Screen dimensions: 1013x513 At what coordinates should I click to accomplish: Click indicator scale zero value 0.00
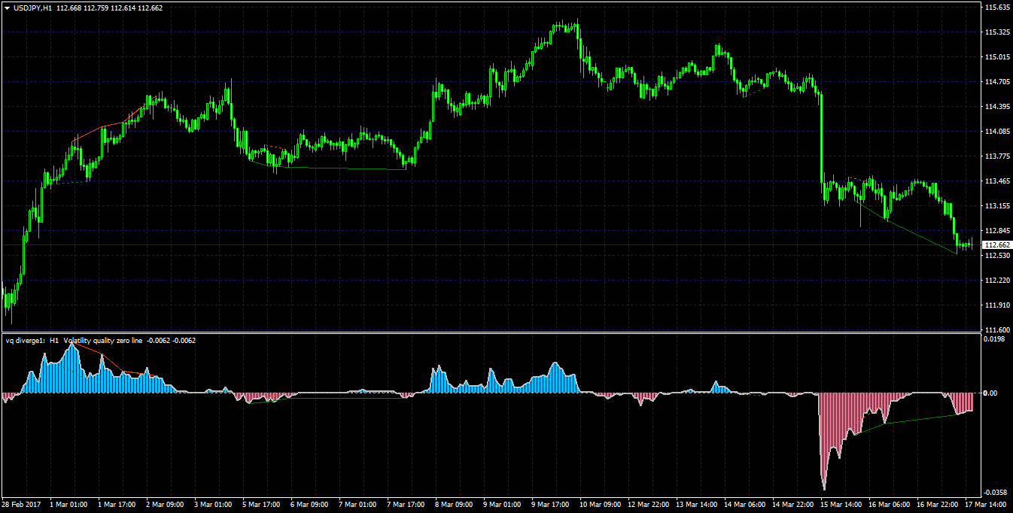click(990, 393)
